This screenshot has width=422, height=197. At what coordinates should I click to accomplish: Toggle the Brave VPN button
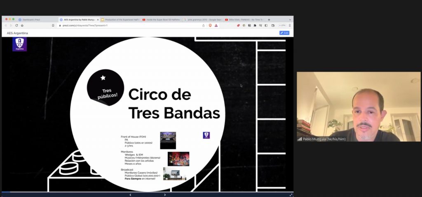tap(282, 25)
